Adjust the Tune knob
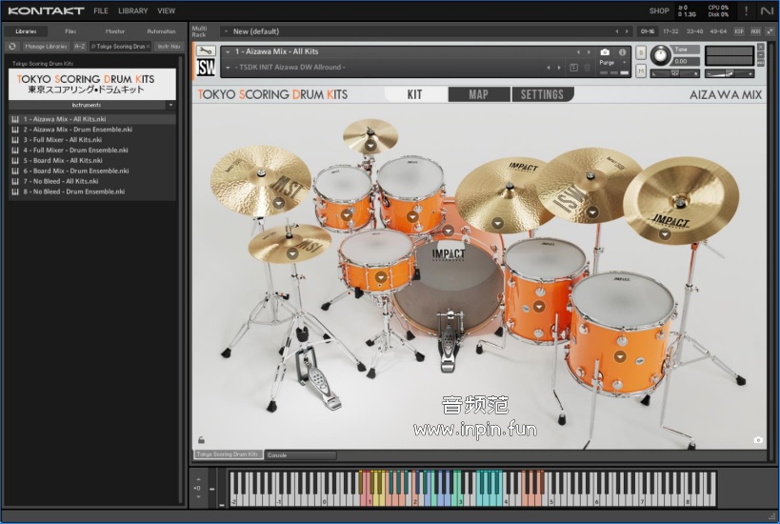 (660, 55)
